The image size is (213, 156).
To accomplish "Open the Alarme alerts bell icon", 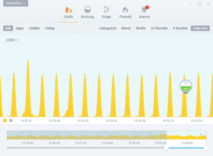I will 145,9.
